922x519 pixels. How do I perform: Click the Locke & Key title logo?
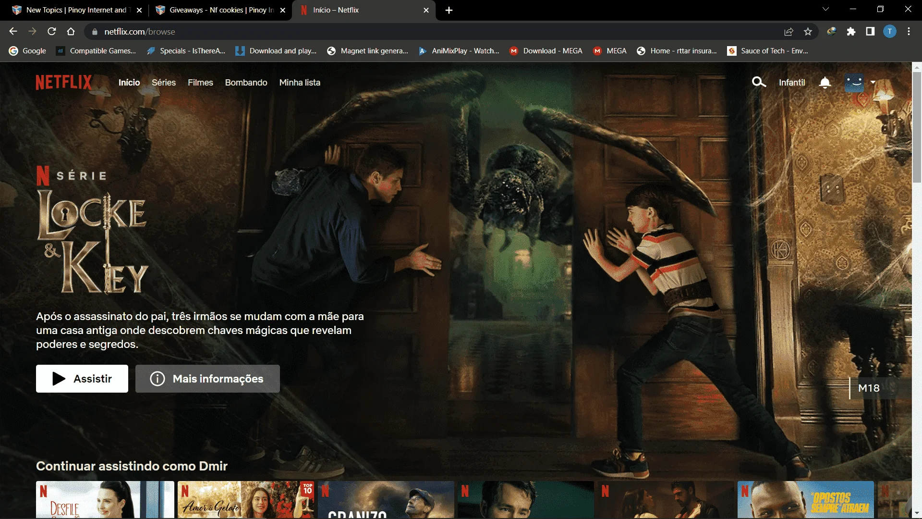point(93,241)
